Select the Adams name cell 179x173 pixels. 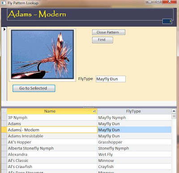[52, 124]
